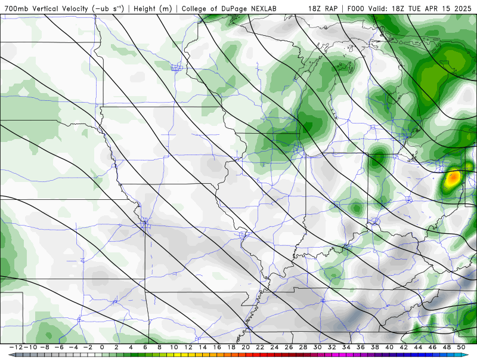Click the "50" color scale label

(461, 347)
